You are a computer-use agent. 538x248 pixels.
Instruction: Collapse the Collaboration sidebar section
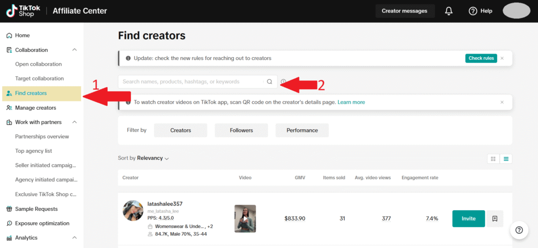[x=74, y=50]
